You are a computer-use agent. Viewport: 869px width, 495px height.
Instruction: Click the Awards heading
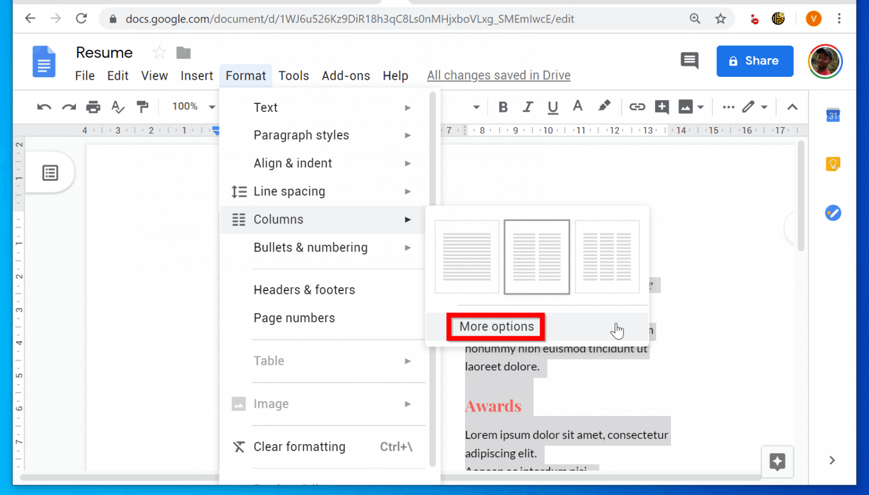(493, 406)
